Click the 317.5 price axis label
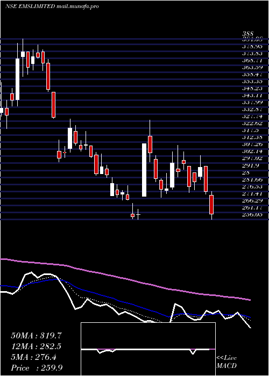Image resolution: width=269 pixels, height=376 pixels. (x=250, y=130)
